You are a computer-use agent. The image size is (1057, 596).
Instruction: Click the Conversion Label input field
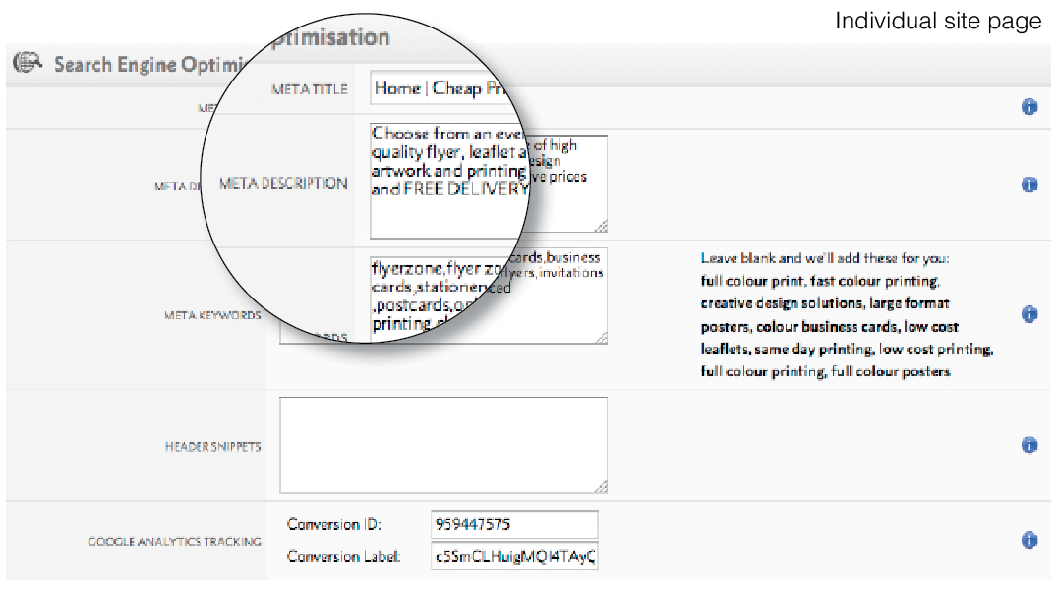(x=513, y=557)
